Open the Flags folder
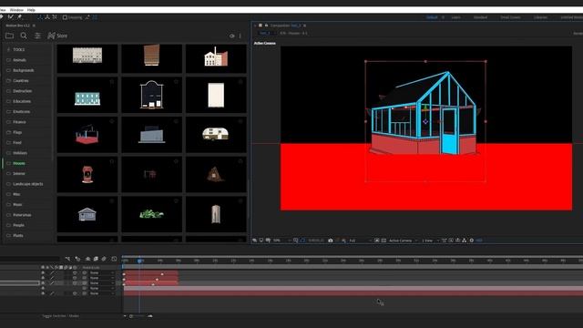This screenshot has width=583, height=328. pos(17,132)
